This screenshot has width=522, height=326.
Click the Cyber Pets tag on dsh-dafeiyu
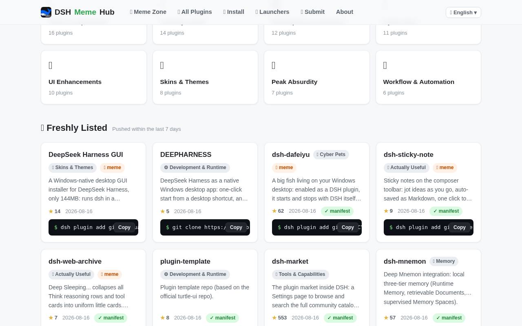coord(331,154)
